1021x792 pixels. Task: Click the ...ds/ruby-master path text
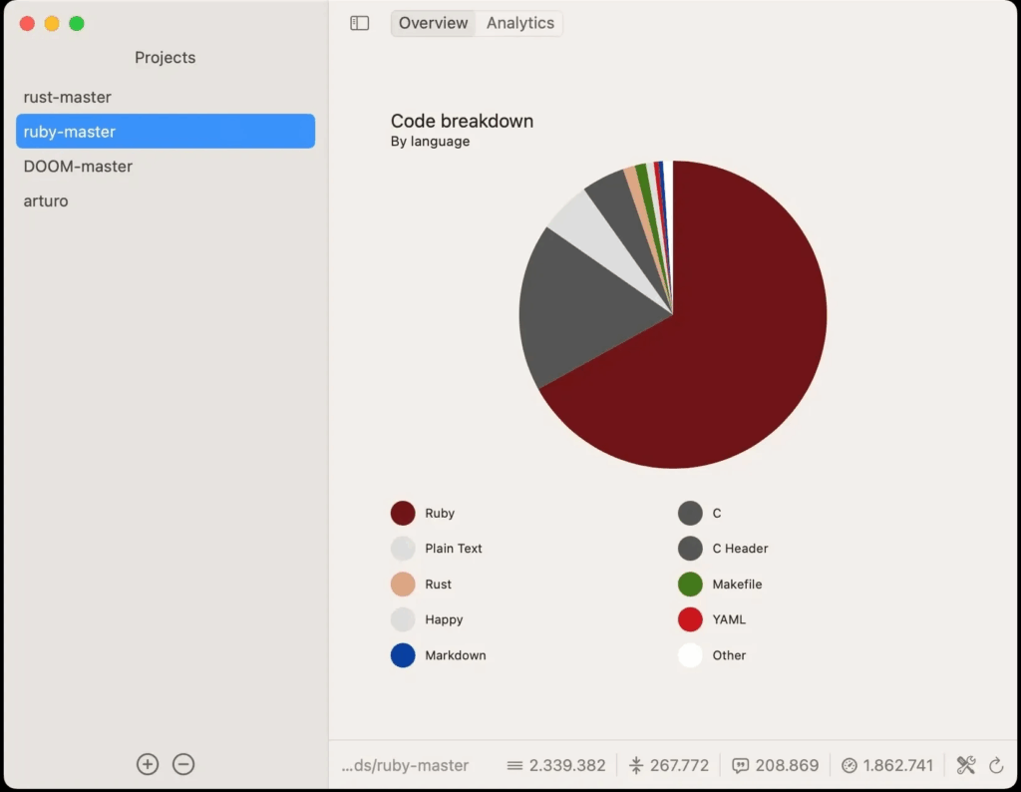405,765
